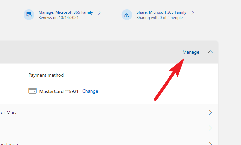Click the people icon beside Share Microsoft 365
The height and width of the screenshot is (145, 241).
click(127, 15)
